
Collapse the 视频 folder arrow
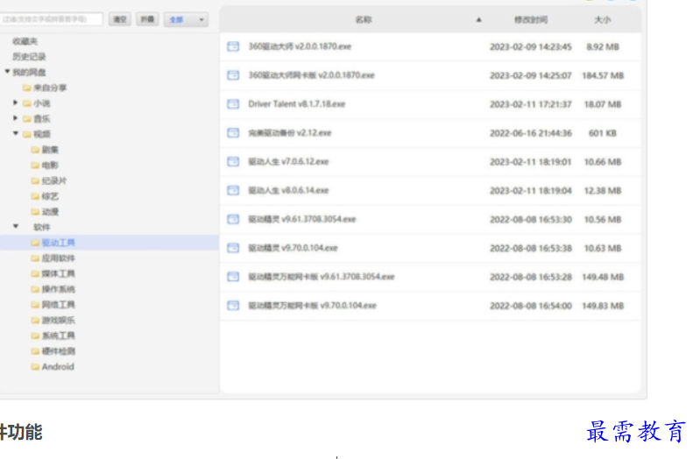[x=16, y=133]
